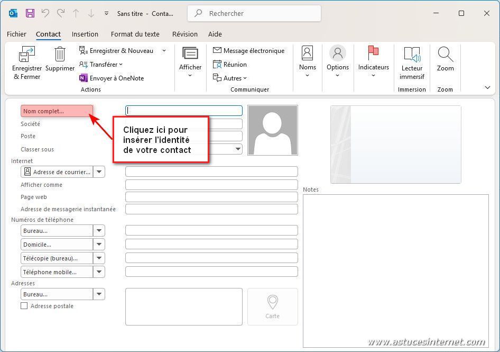The image size is (500, 352).
Task: Click the save icon in title bar
Action: (30, 13)
